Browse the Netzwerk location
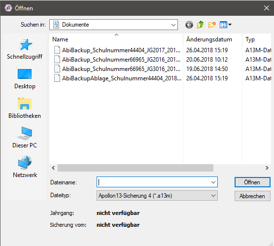 coord(25,167)
